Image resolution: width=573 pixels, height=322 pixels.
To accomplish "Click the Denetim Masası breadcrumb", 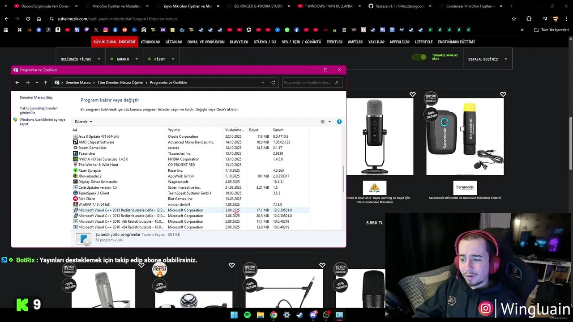I will click(78, 82).
